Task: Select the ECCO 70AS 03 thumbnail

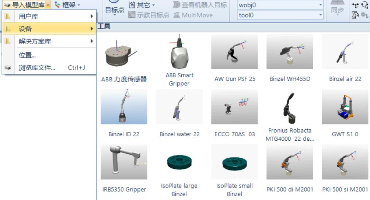Action: tap(234, 107)
